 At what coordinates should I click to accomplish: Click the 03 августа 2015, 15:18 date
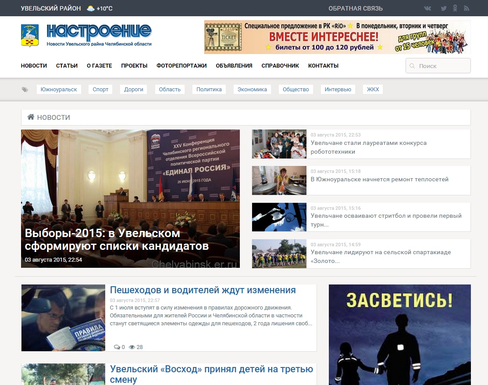[x=335, y=171]
